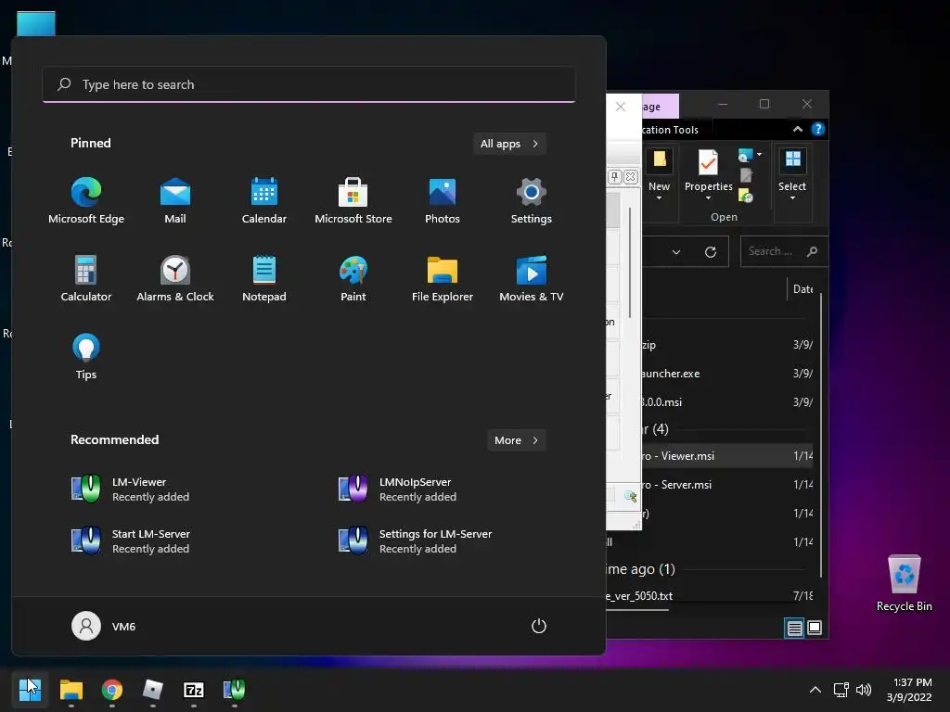Screen dimensions: 950x712
Task: Collapse the File Explorer ribbon
Action: (x=798, y=129)
